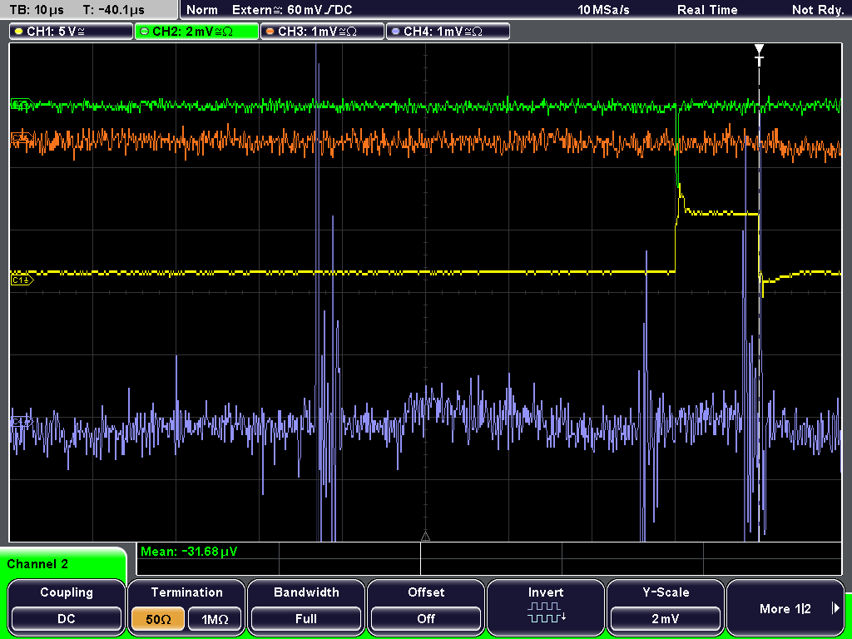Choose 50Ω termination
852x639 pixels.
click(158, 619)
